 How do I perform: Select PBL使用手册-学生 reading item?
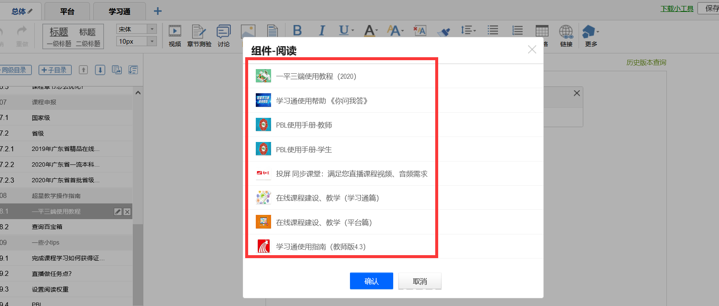pyautogui.click(x=393, y=149)
